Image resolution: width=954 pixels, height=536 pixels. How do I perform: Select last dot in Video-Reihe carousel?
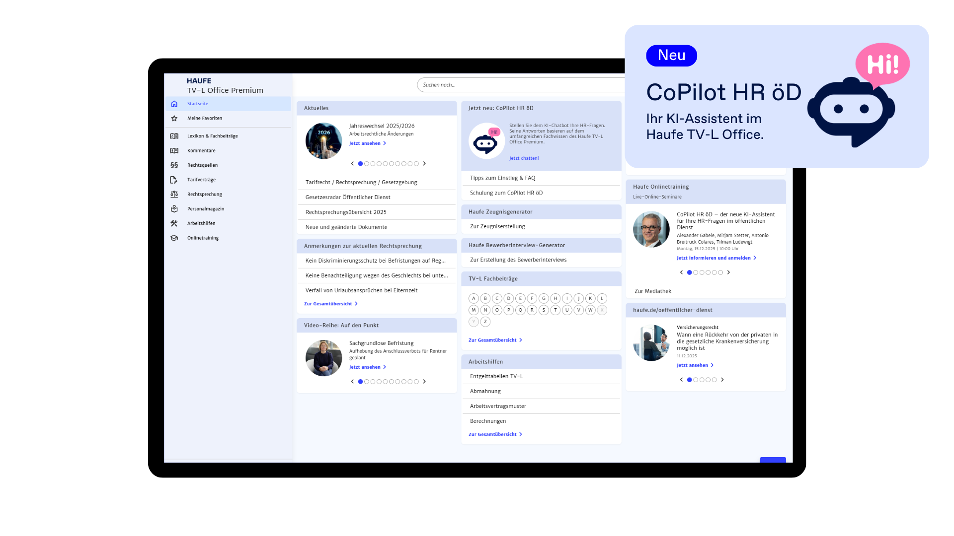coord(416,382)
